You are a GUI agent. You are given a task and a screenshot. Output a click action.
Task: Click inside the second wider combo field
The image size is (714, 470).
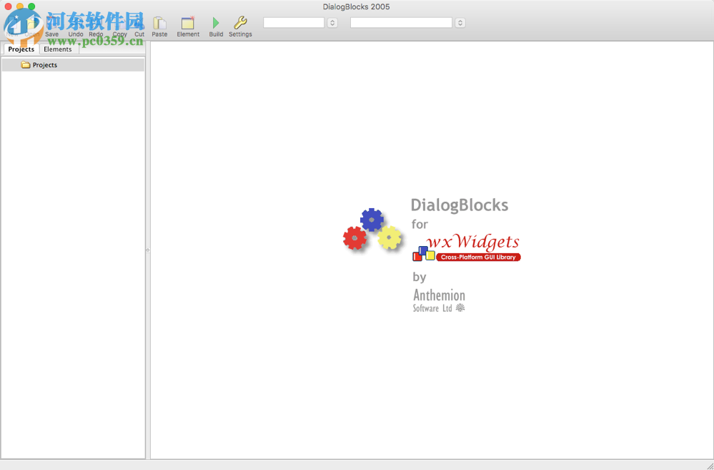point(401,23)
